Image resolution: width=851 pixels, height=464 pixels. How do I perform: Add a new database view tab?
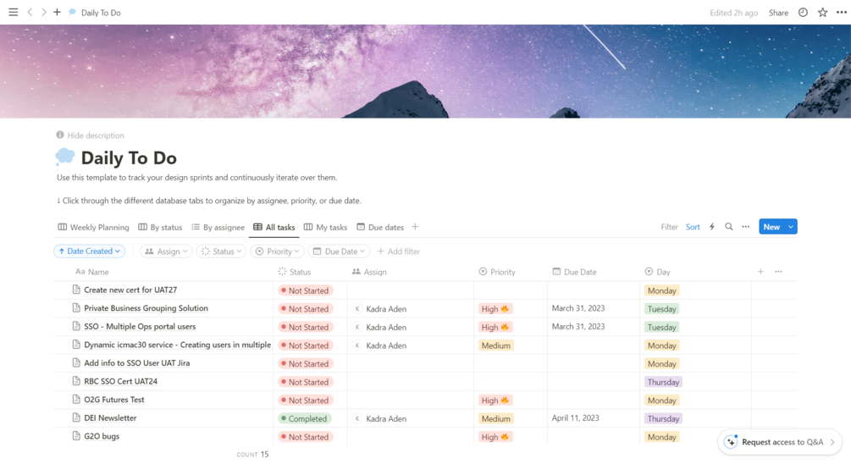coord(415,227)
